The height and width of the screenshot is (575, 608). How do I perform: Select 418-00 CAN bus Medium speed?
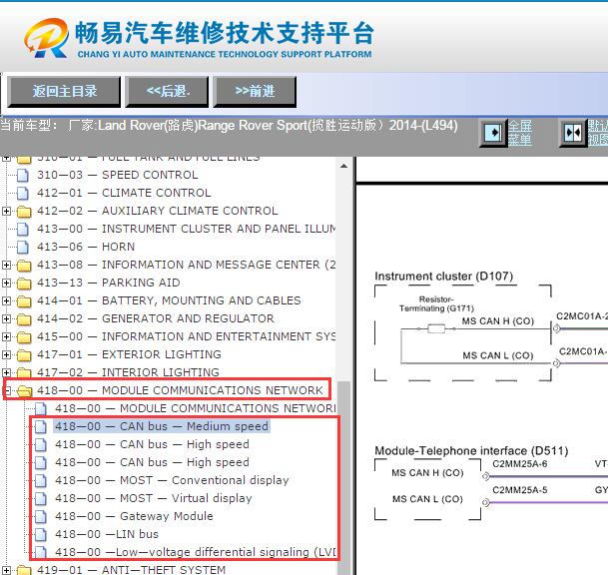[162, 426]
